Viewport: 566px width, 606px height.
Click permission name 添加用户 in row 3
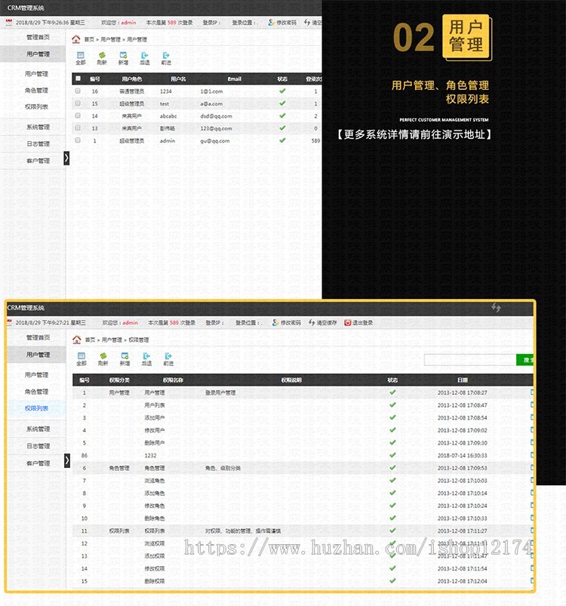(155, 417)
